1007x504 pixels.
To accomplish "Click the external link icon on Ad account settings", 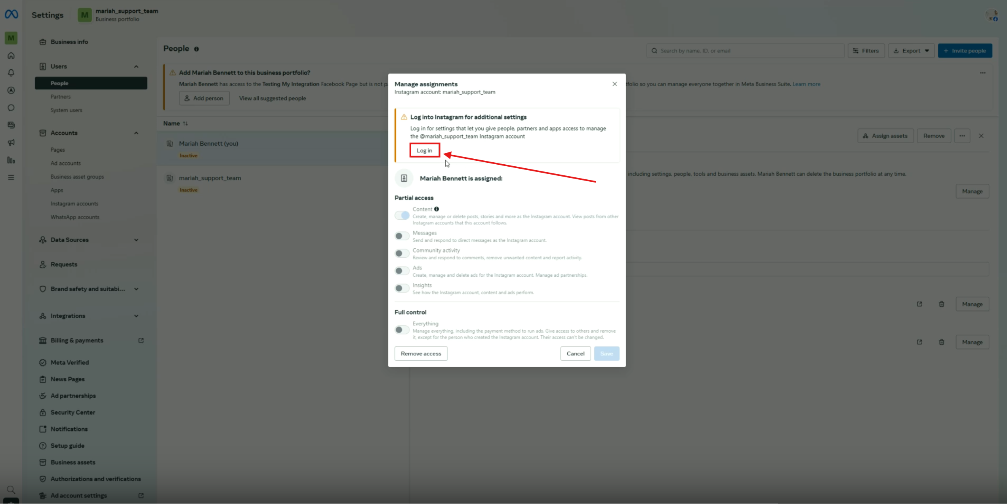I will tap(141, 496).
